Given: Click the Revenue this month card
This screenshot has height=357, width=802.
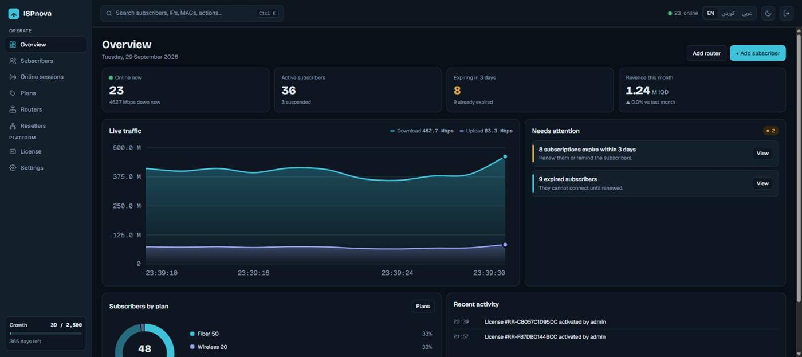Looking at the screenshot, I should tap(702, 90).
